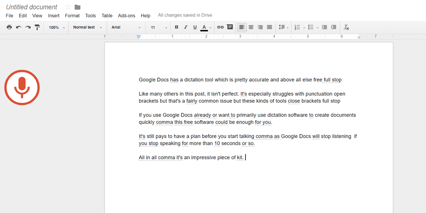Viewport: 426px width, 213px height.
Task: Open the Arial font dropdown
Action: coord(126,27)
